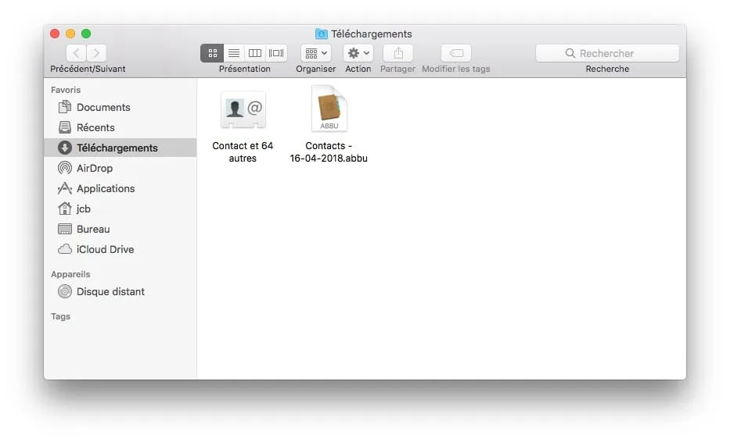Open the Action gear menu

[358, 53]
